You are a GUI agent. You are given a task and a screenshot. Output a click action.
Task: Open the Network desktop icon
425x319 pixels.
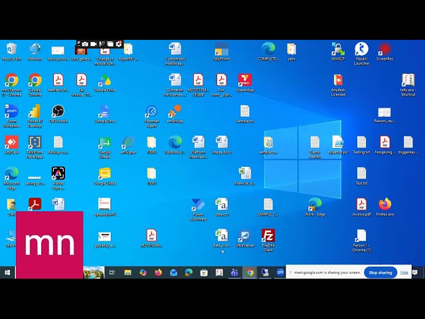point(35,52)
